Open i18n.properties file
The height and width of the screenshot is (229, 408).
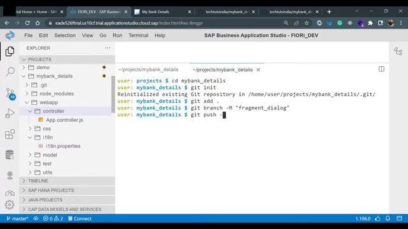tap(63, 146)
